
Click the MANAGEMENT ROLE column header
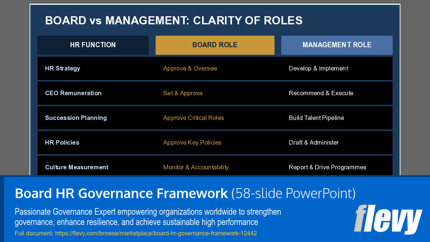pyautogui.click(x=337, y=45)
